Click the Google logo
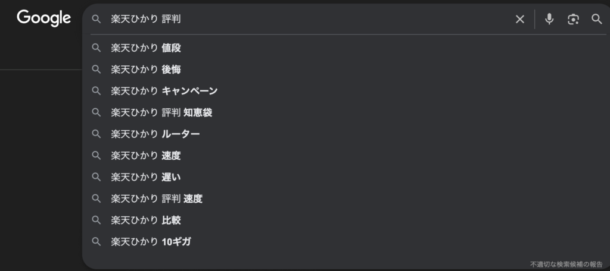 [44, 18]
